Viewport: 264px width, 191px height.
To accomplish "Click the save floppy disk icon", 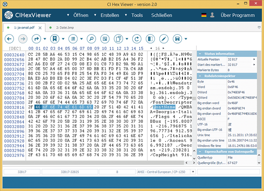I will [x=177, y=39].
